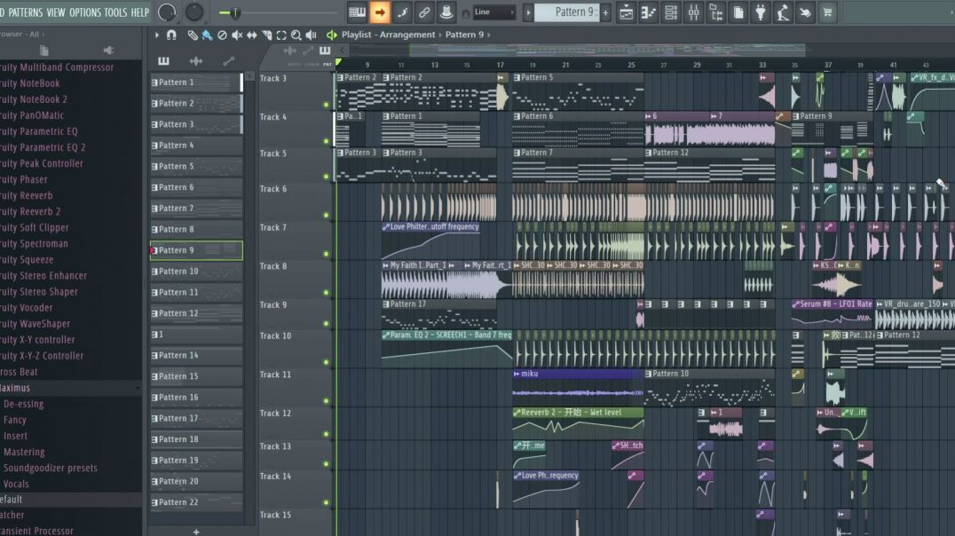This screenshot has height=536, width=955.
Task: Toggle mute switch on Track 4
Action: [x=327, y=141]
